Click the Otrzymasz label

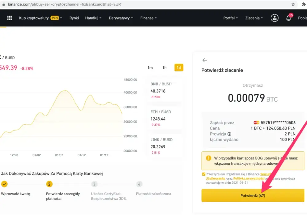coord(253,85)
